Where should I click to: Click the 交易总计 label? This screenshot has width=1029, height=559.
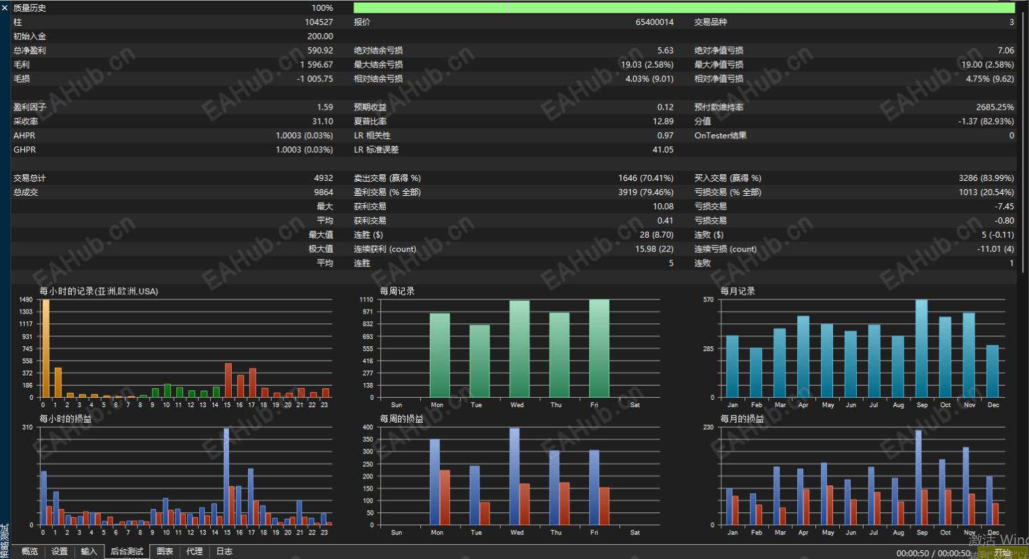[x=30, y=178]
